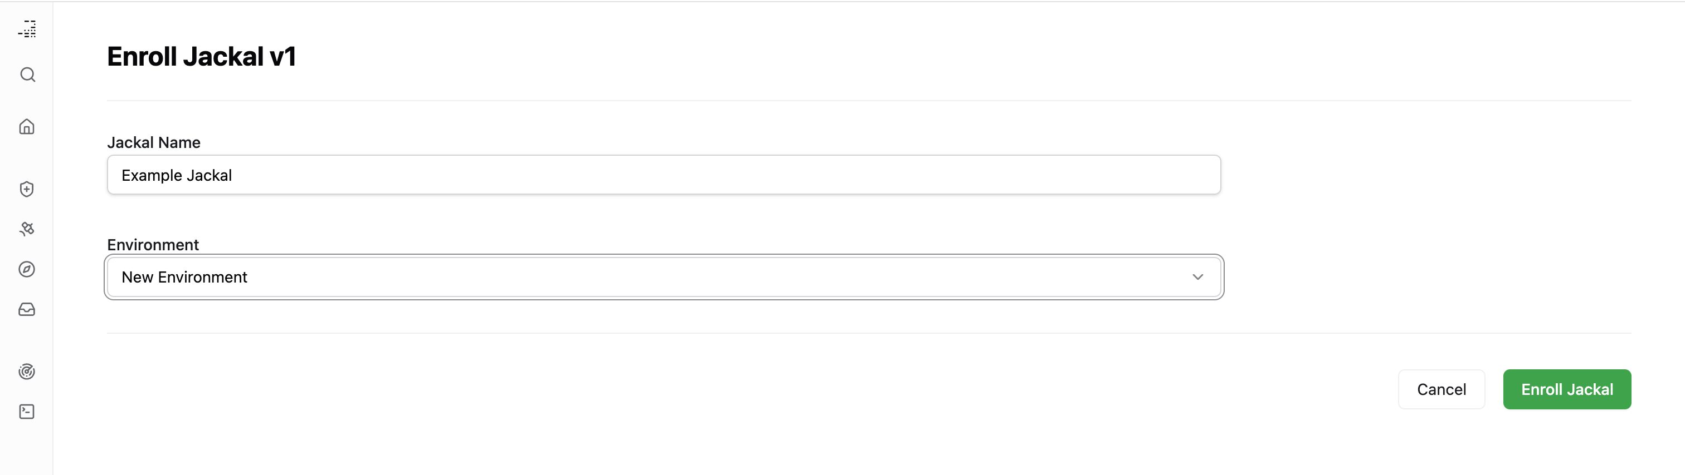Click the radar target icon in sidebar
Image resolution: width=1685 pixels, height=475 pixels.
click(x=27, y=372)
